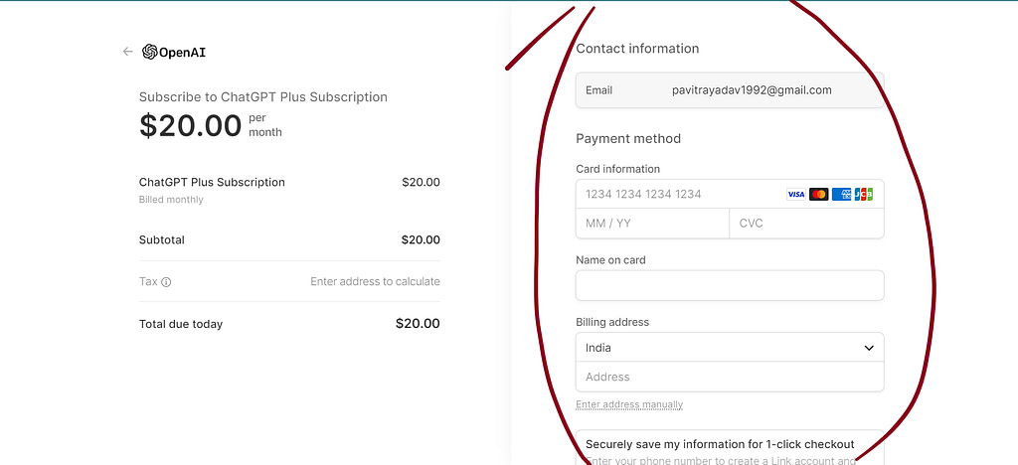Open the India country dropdown
Image resolution: width=1018 pixels, height=465 pixels.
730,348
